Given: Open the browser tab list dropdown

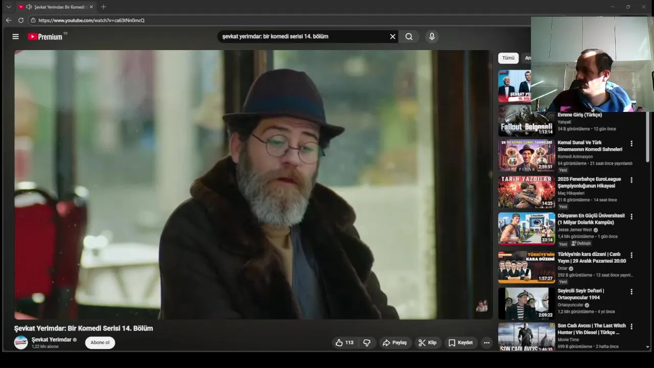Looking at the screenshot, I should click(8, 7).
